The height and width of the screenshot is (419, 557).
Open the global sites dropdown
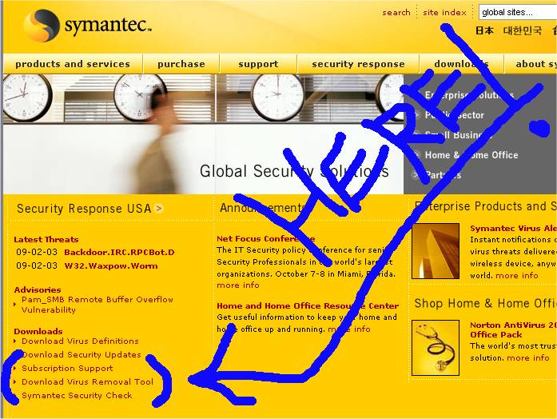point(518,13)
